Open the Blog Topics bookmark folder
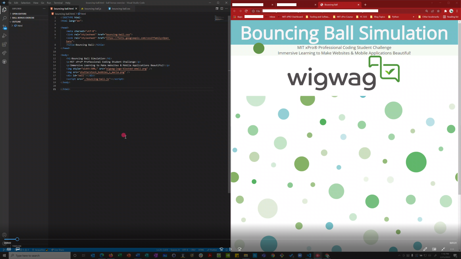This screenshot has height=259, width=461. click(x=377, y=17)
